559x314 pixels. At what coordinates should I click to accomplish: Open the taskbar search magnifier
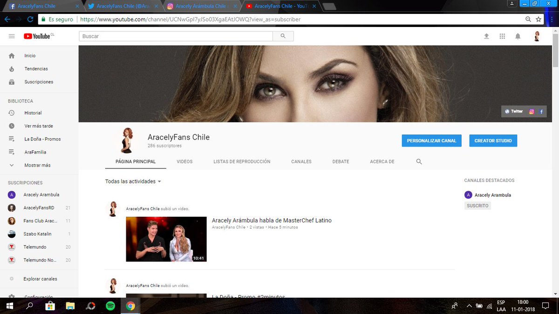pos(29,306)
